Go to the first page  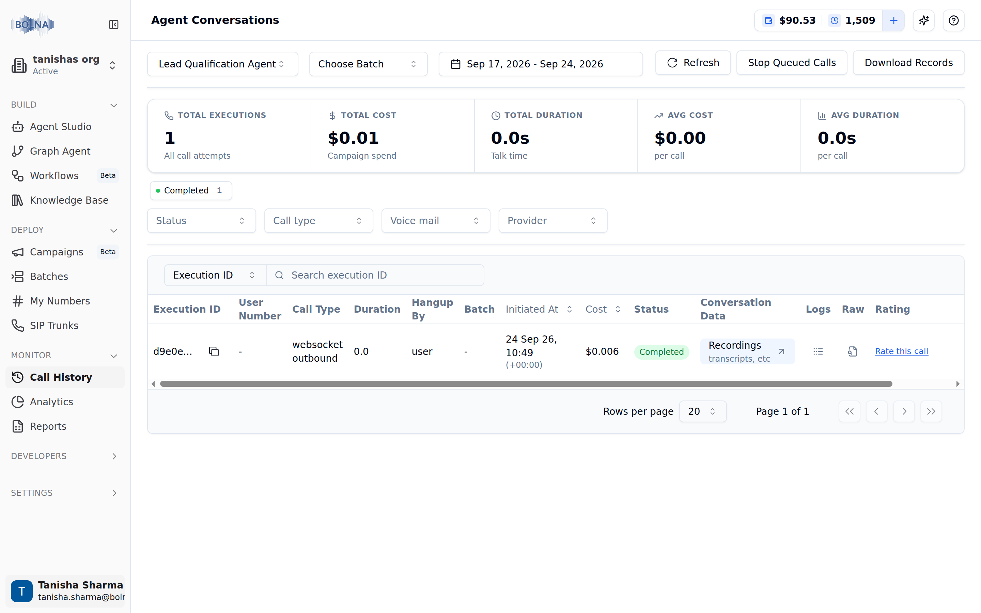850,411
